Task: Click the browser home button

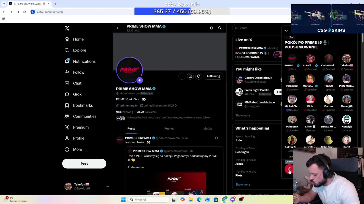Action: pyautogui.click(x=24, y=12)
